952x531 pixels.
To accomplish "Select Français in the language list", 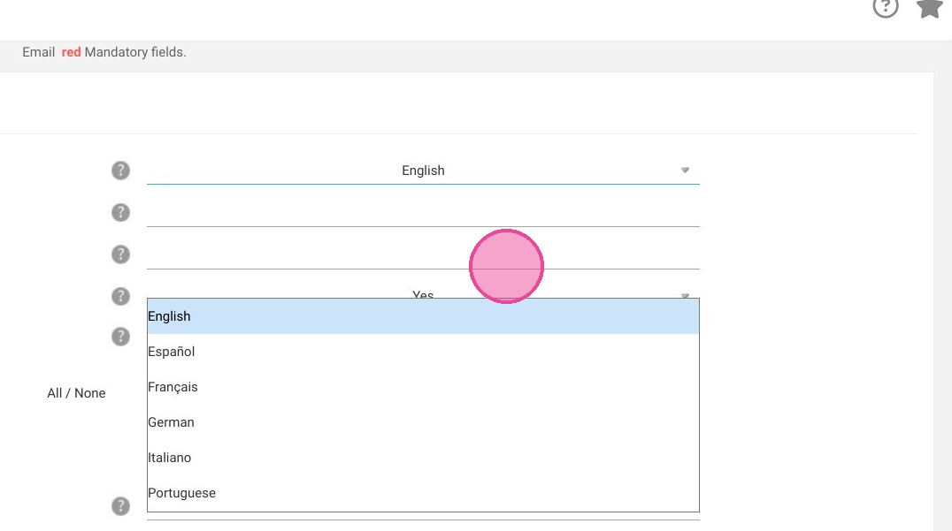I will point(423,387).
